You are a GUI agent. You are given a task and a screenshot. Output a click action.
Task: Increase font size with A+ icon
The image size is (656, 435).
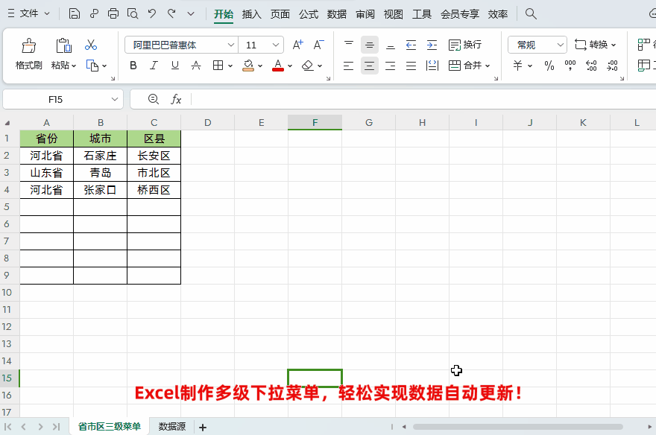[x=298, y=45]
